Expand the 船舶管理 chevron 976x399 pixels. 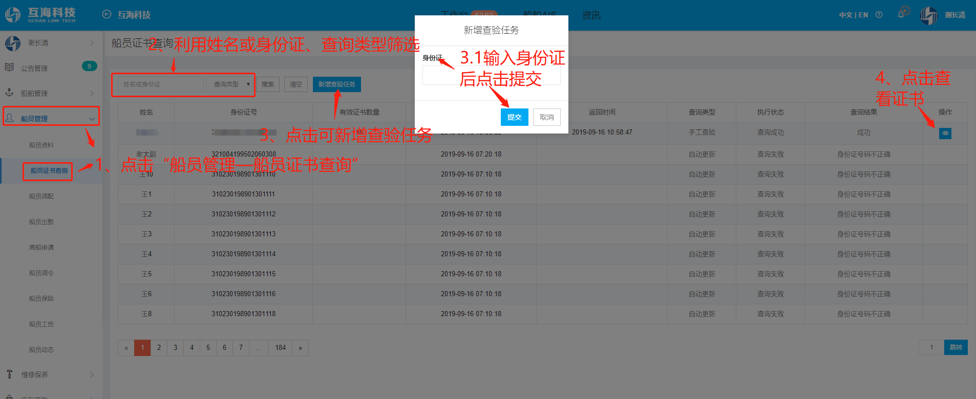(x=92, y=93)
